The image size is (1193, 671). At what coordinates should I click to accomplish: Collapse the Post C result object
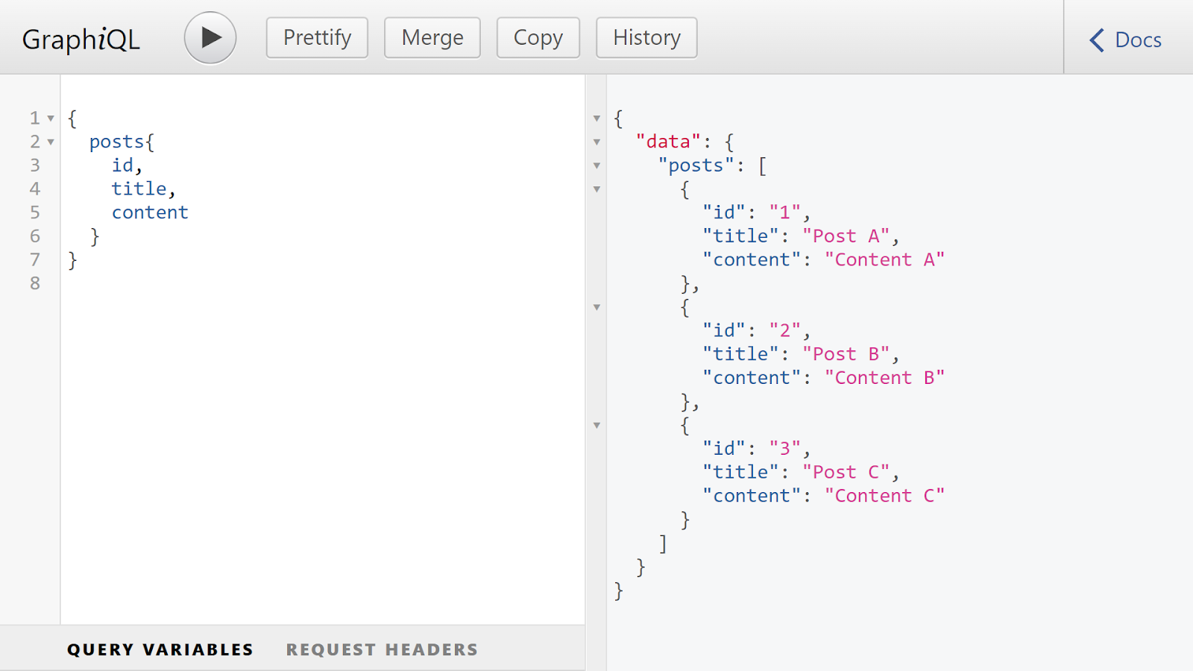(x=596, y=424)
